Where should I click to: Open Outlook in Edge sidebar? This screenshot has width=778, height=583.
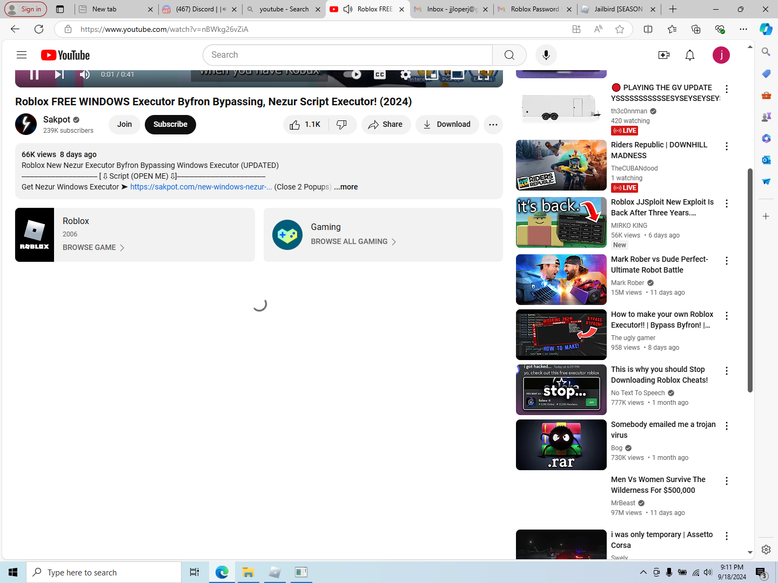pos(766,160)
